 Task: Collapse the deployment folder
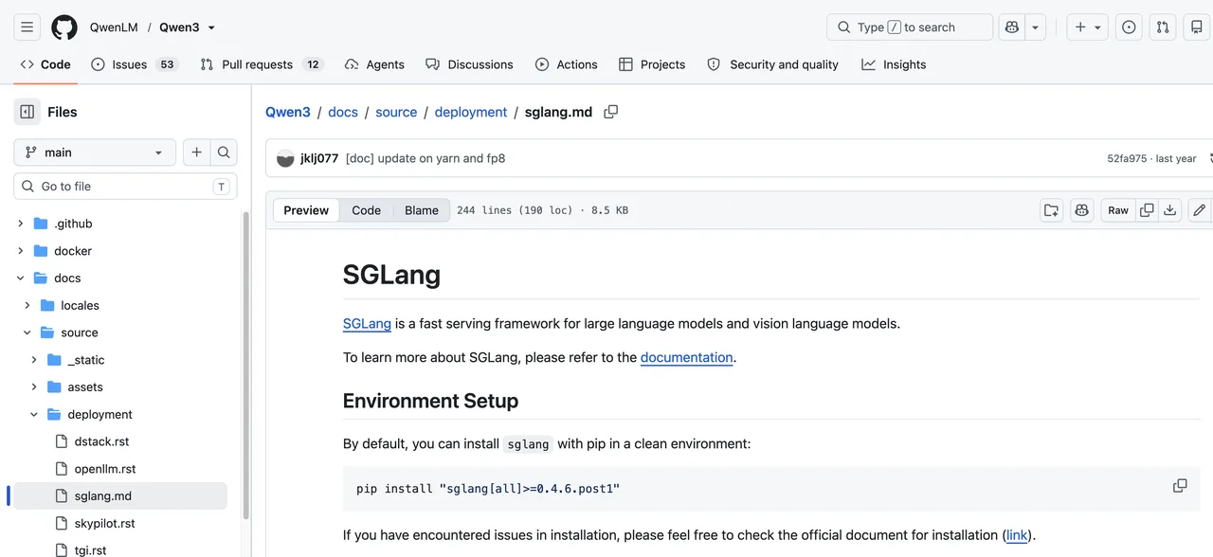(34, 415)
